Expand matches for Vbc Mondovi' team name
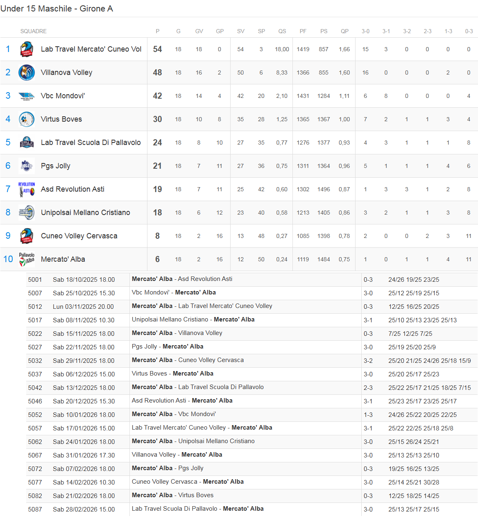 click(63, 96)
